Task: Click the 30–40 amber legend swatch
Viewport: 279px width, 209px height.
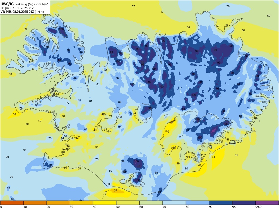Action: pyautogui.click(x=81, y=203)
